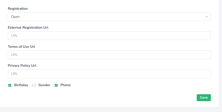
Task: Click the Registration field label
Action: pos(18,9)
